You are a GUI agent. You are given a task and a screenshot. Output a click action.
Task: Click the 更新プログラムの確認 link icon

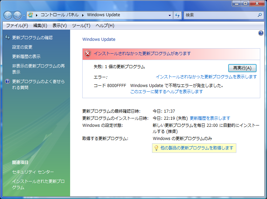coord(7,37)
